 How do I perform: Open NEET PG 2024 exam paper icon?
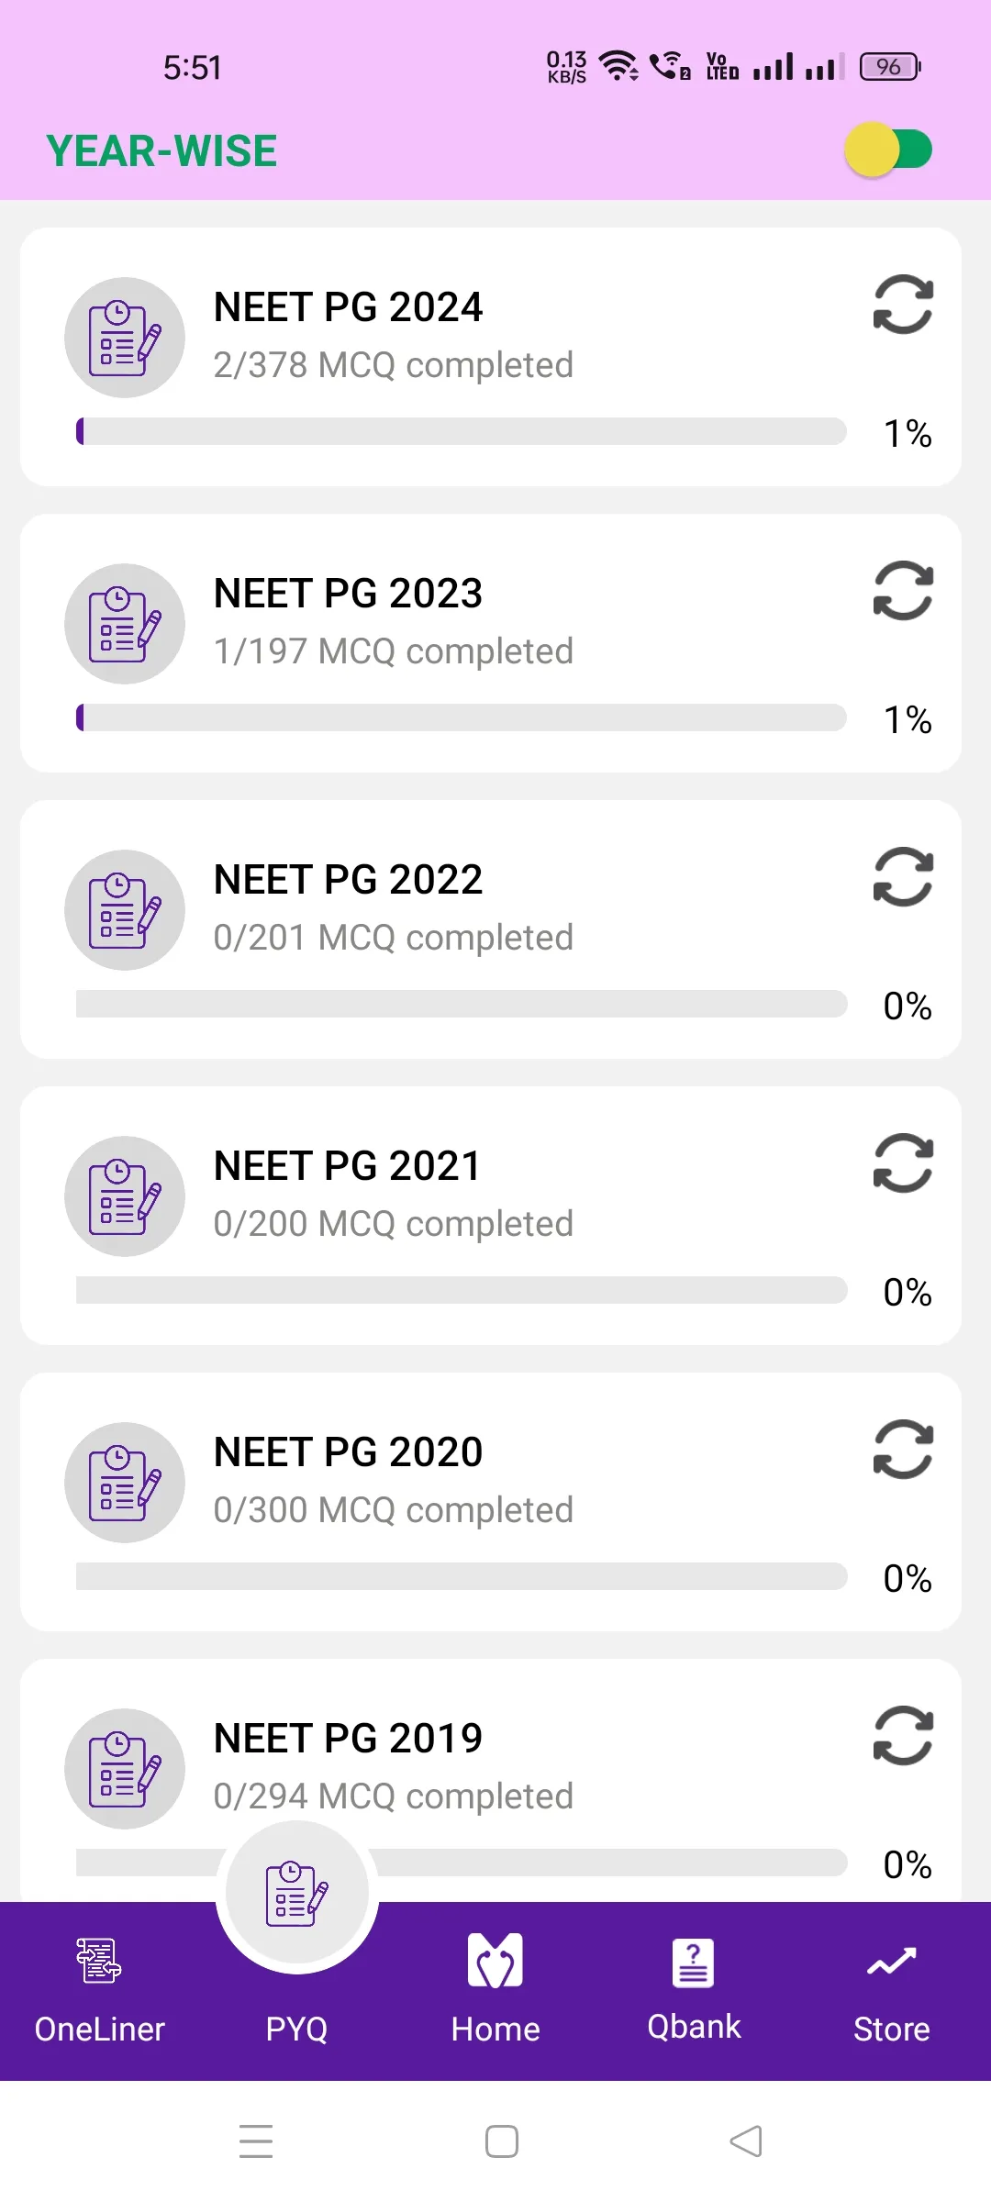coord(125,338)
